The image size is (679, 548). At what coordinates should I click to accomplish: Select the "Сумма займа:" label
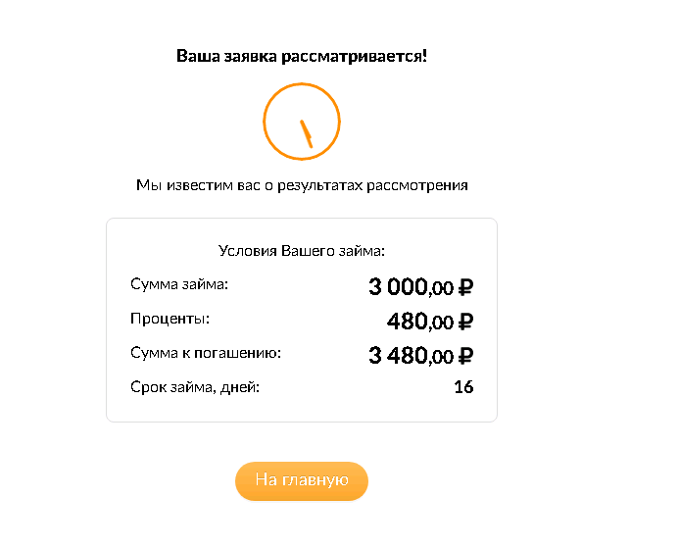tap(179, 284)
